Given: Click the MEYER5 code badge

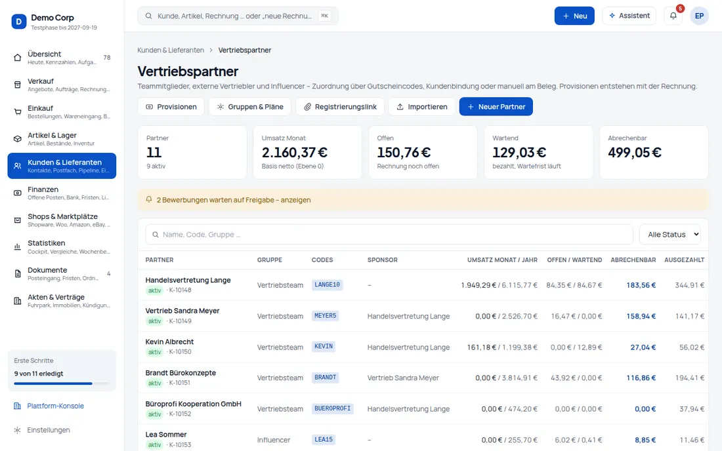Looking at the screenshot, I should click(x=325, y=316).
